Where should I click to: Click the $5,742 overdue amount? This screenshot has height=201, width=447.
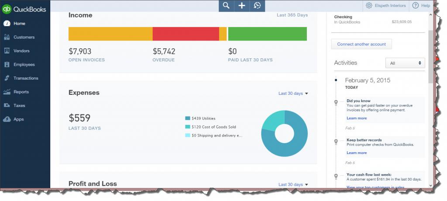(164, 51)
